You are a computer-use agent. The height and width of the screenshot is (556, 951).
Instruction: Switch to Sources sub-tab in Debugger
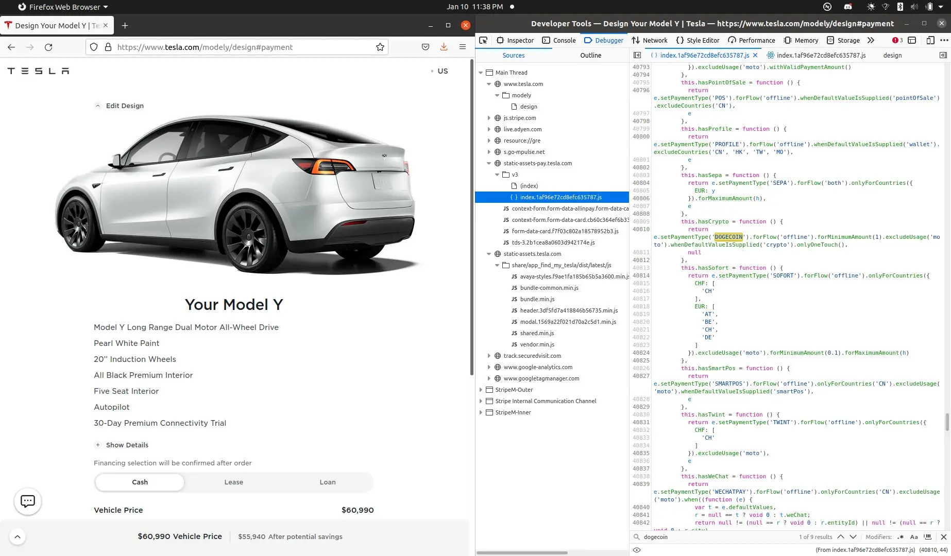coord(514,55)
